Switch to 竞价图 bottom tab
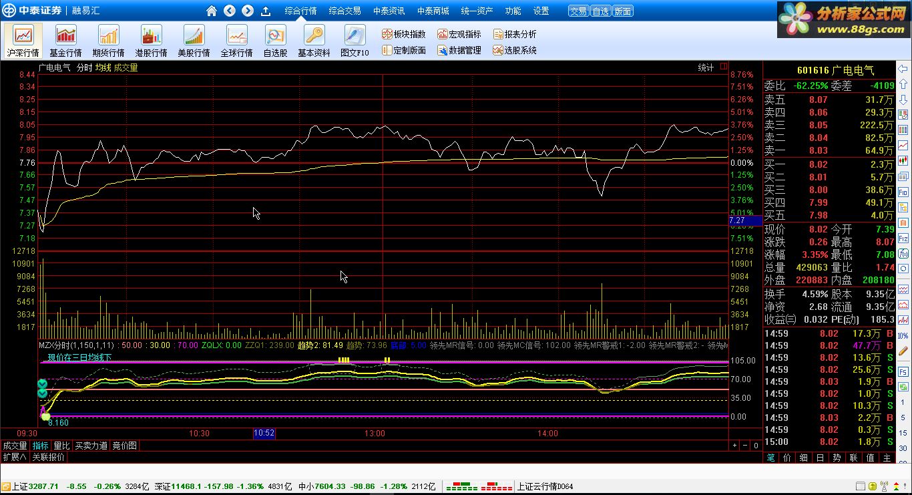The width and height of the screenshot is (912, 495). pyautogui.click(x=124, y=446)
